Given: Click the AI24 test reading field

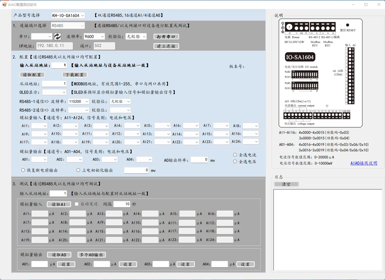Looking at the screenshot, I should pos(225,240).
